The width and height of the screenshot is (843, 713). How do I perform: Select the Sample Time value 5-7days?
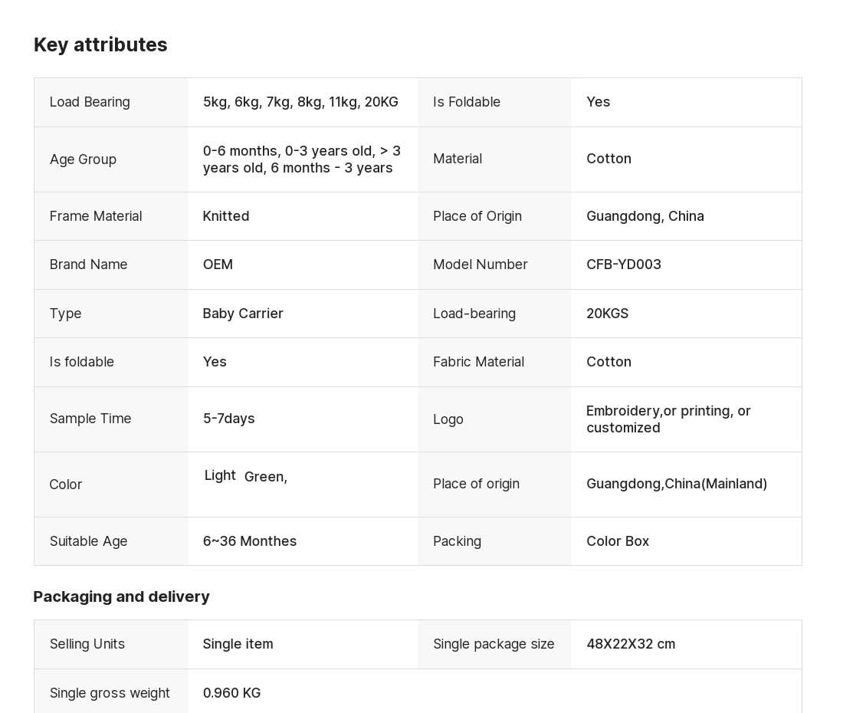[229, 419]
